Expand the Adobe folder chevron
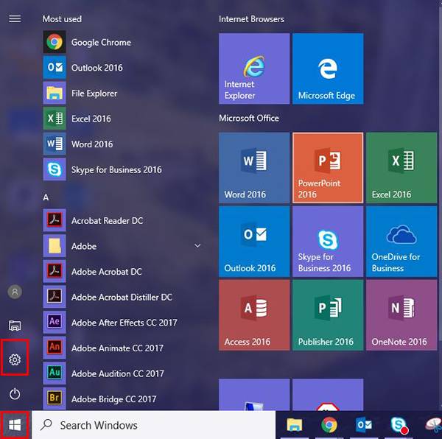Image resolution: width=442 pixels, height=439 pixels. coord(197,246)
